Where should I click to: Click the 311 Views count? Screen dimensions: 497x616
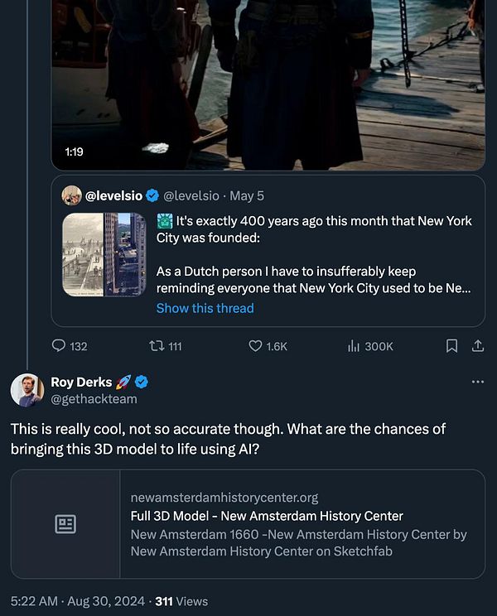point(181,601)
